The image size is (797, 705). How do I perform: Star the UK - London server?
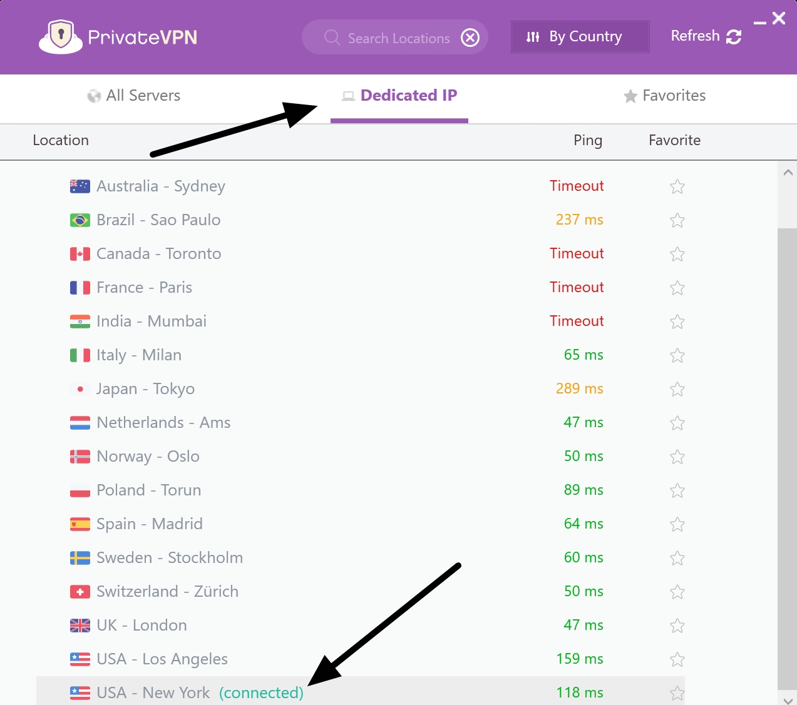point(677,626)
